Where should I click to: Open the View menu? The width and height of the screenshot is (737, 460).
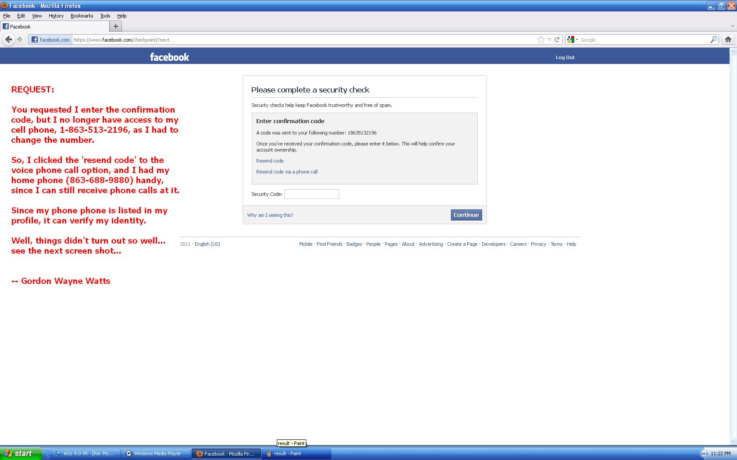[x=37, y=16]
